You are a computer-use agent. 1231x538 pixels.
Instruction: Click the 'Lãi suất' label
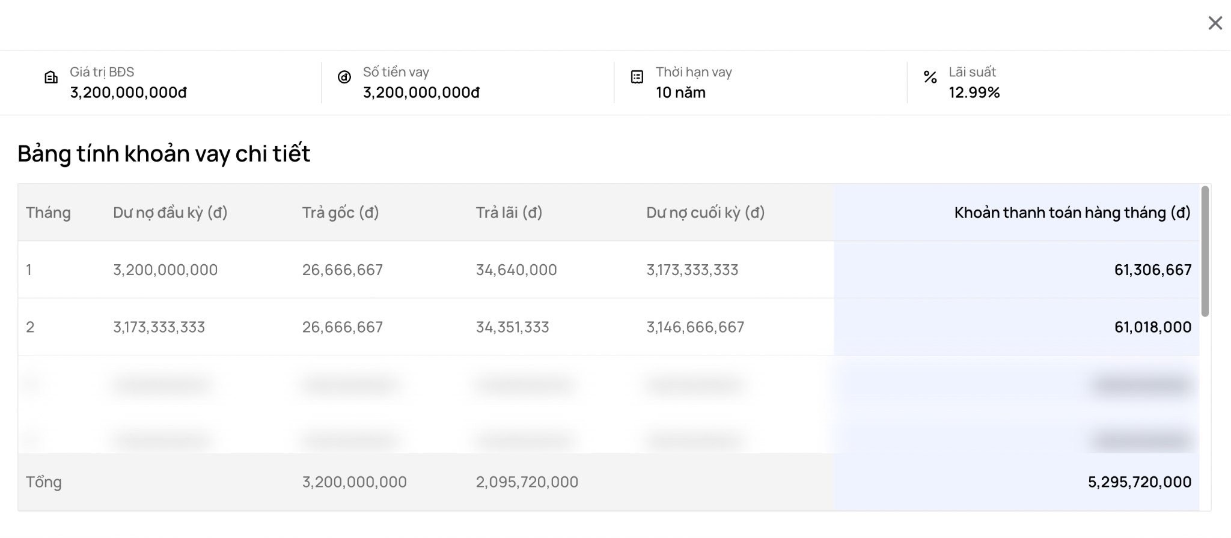pyautogui.click(x=973, y=72)
